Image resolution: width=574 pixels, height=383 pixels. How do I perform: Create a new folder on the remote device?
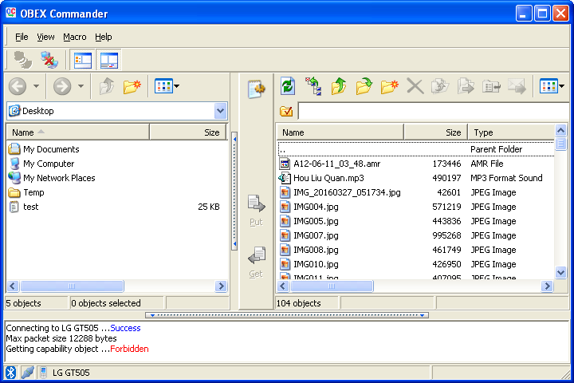click(390, 86)
